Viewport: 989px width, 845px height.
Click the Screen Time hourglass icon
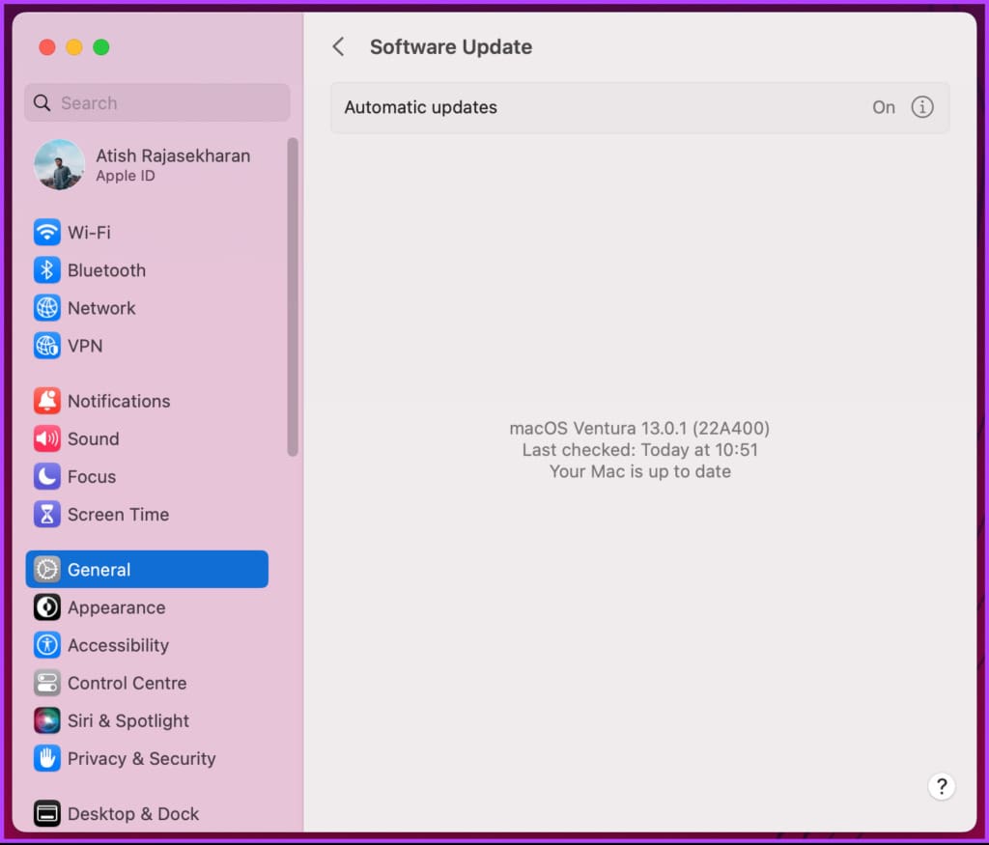[46, 515]
